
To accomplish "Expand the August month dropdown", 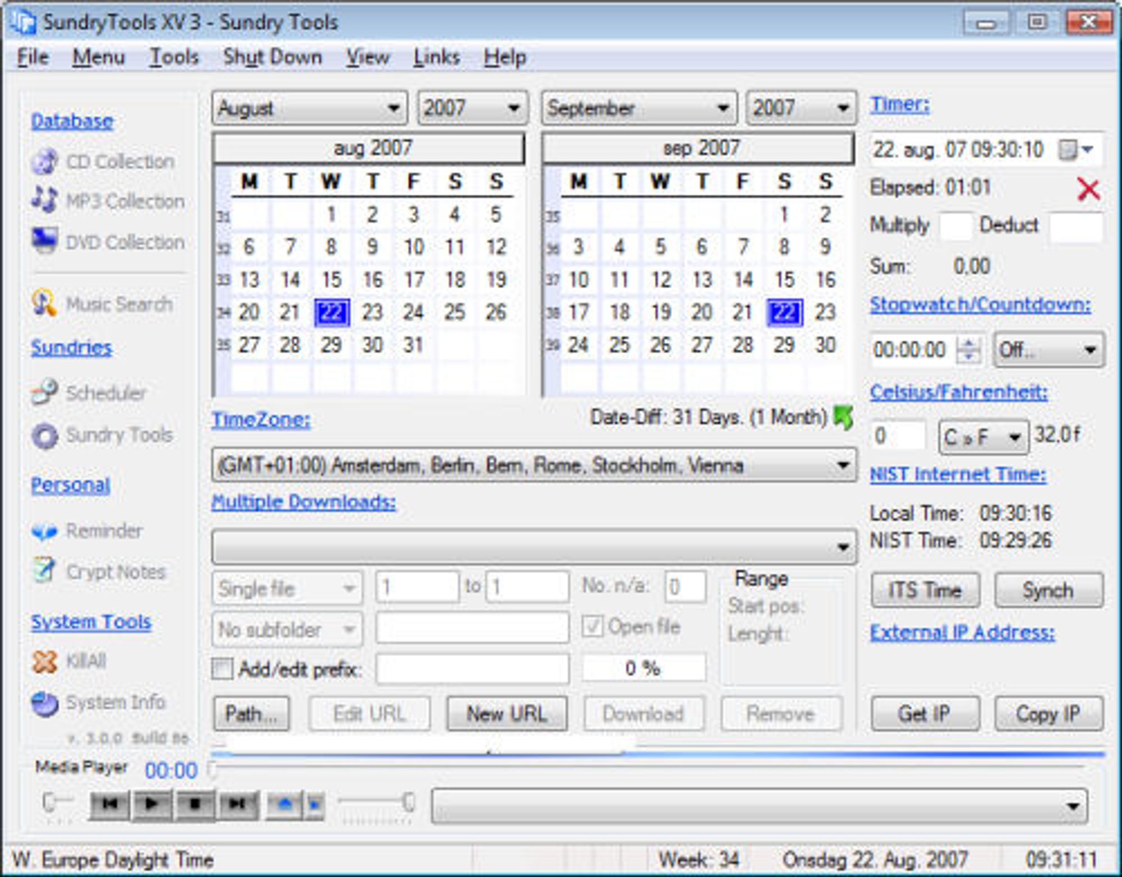I will click(310, 108).
